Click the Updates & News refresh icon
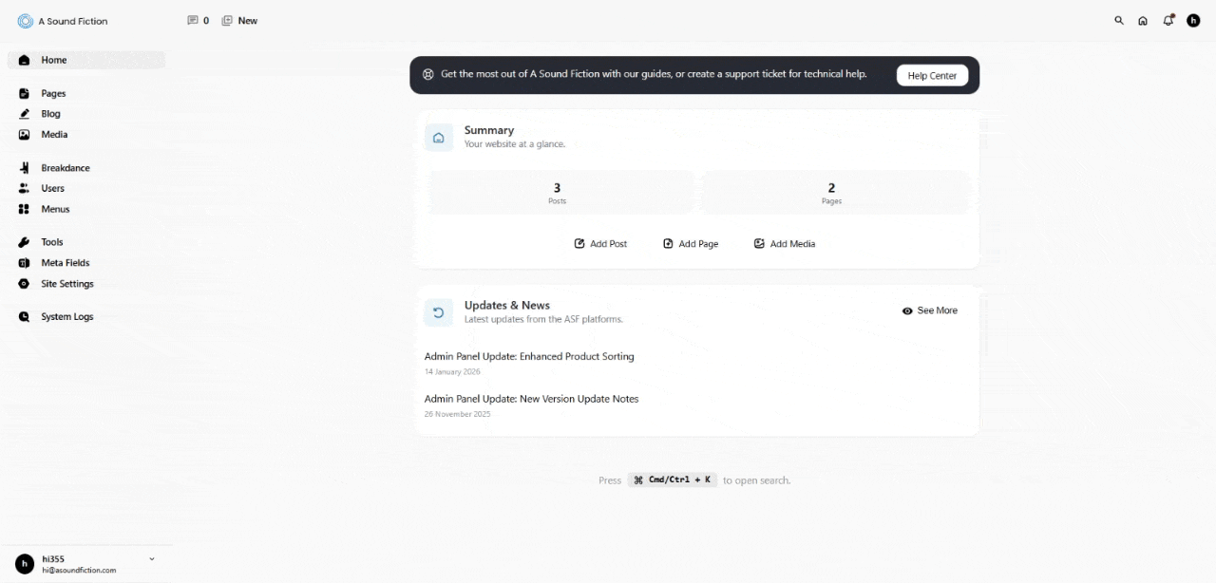Image resolution: width=1216 pixels, height=583 pixels. (438, 312)
